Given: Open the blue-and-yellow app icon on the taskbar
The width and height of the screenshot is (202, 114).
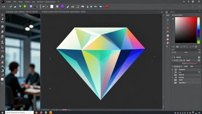Looking at the screenshot, I should [x=46, y=112].
